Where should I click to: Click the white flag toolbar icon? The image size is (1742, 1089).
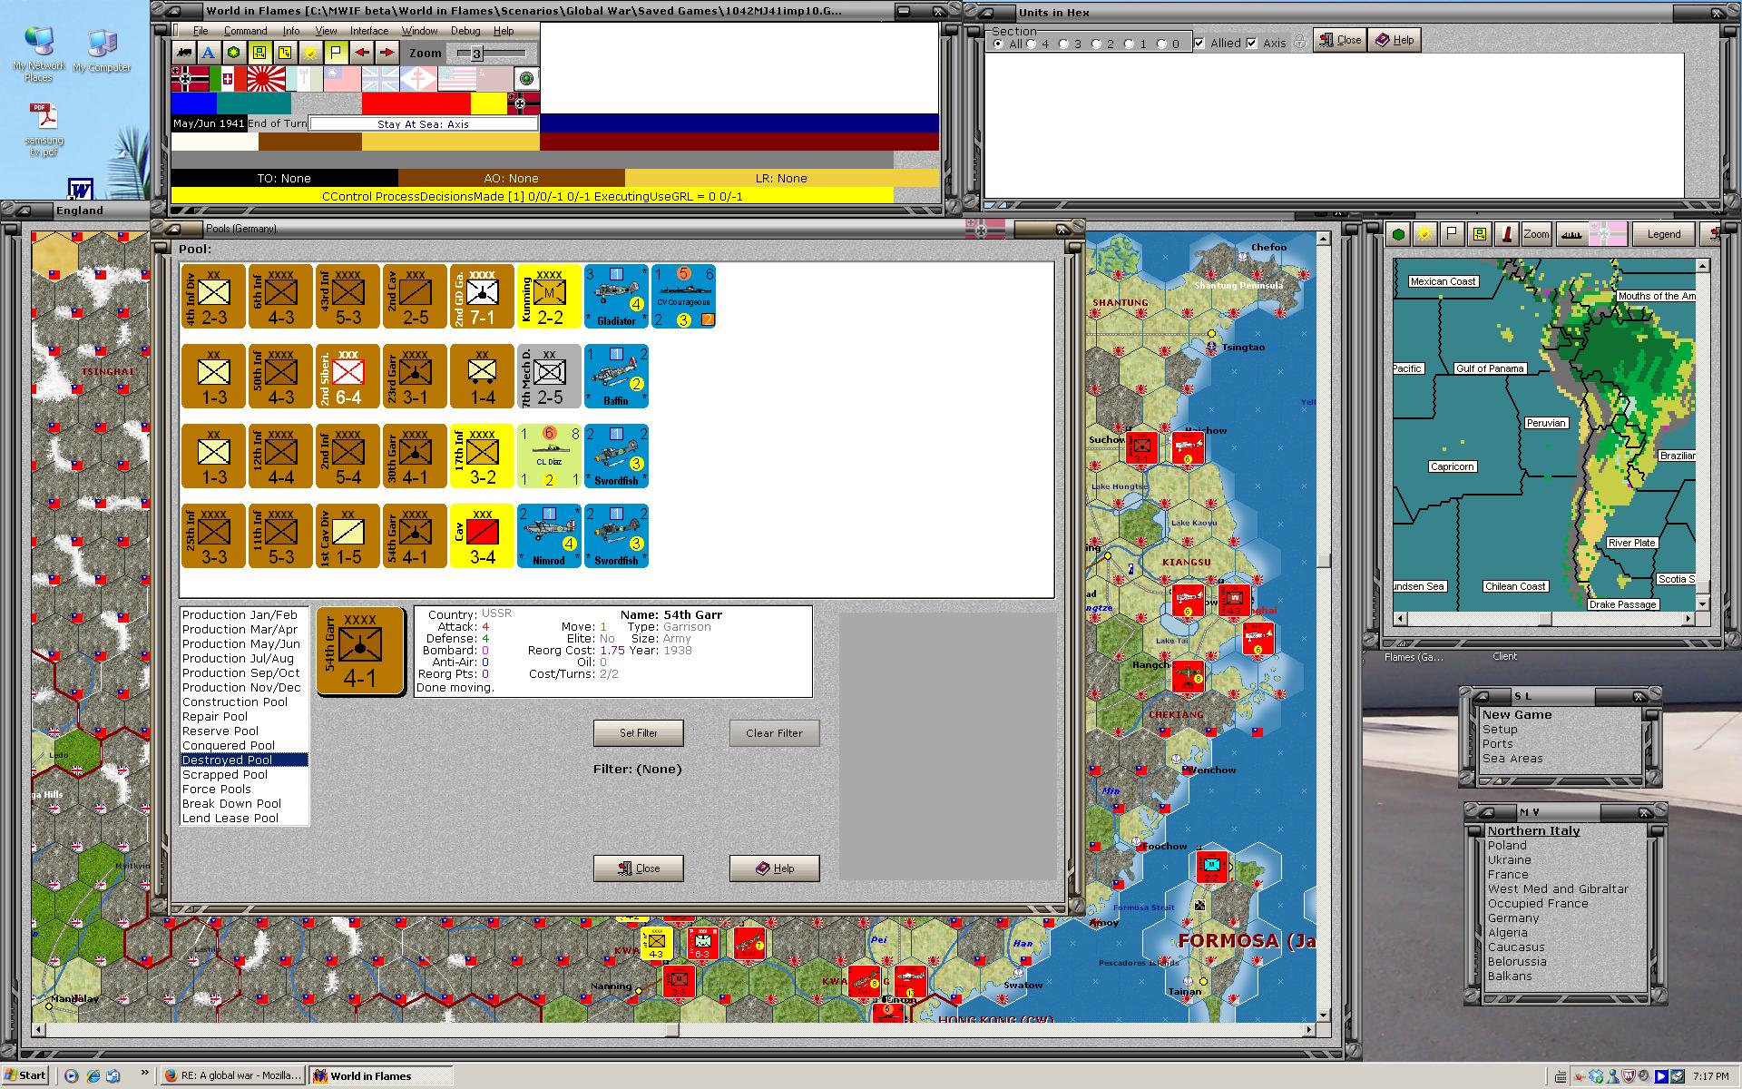[336, 53]
